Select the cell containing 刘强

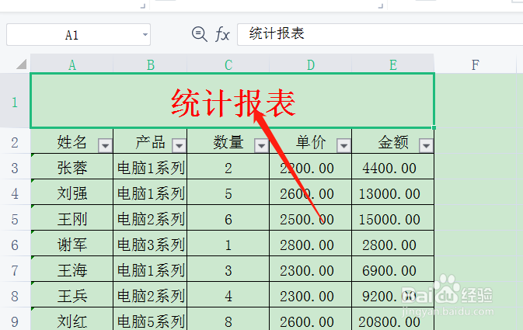(x=72, y=193)
